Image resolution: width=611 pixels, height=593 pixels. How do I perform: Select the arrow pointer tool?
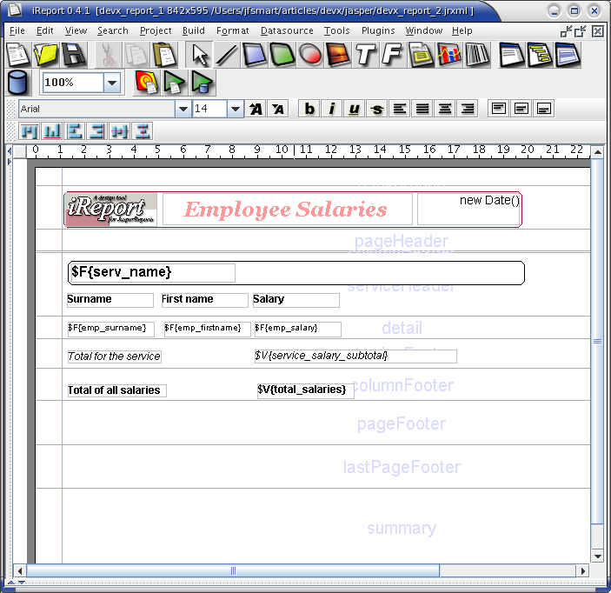[200, 55]
